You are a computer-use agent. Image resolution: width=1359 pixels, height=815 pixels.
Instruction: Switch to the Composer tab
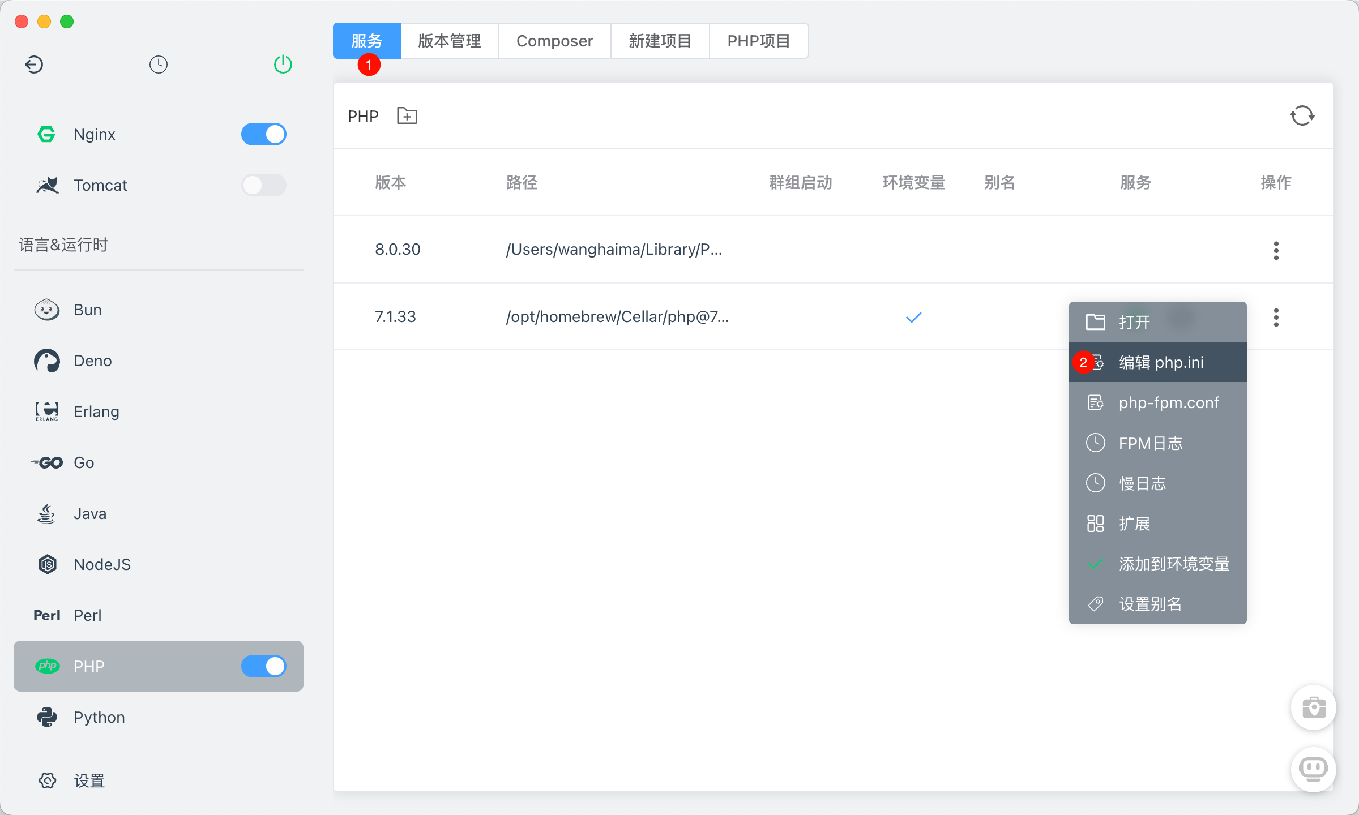coord(555,41)
